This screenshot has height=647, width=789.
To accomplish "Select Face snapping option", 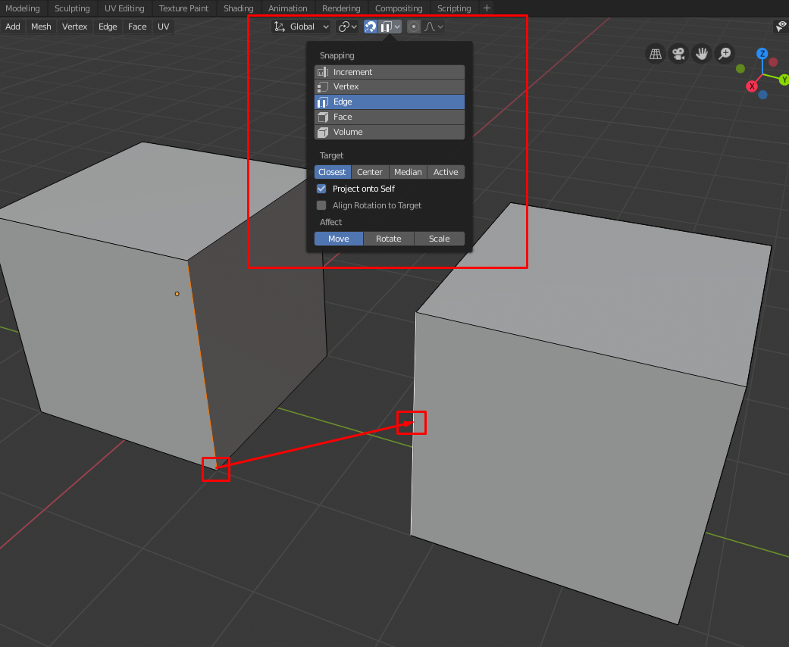I will point(390,117).
